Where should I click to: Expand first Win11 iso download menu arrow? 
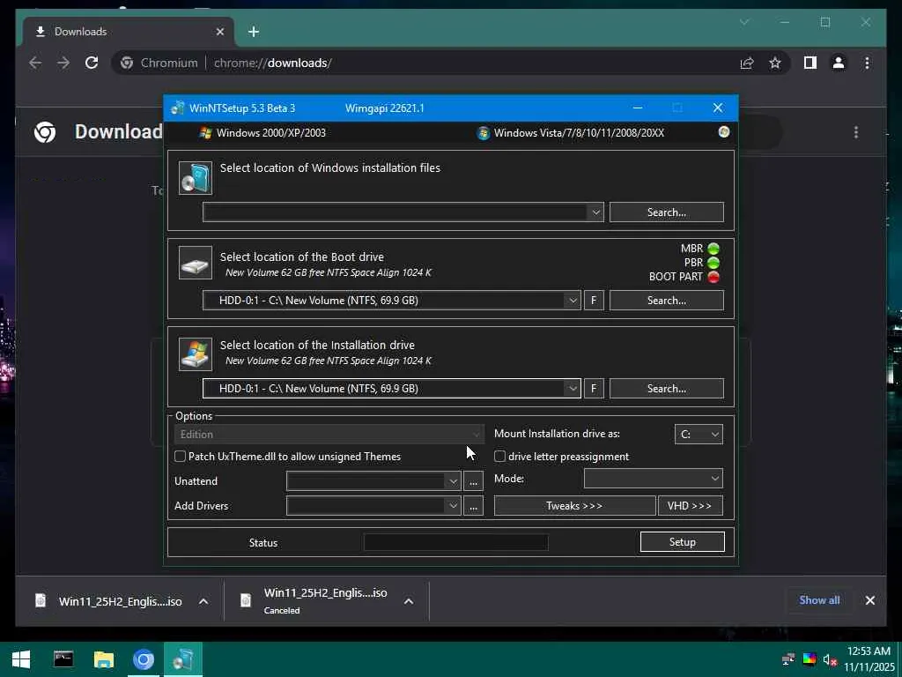tap(203, 601)
